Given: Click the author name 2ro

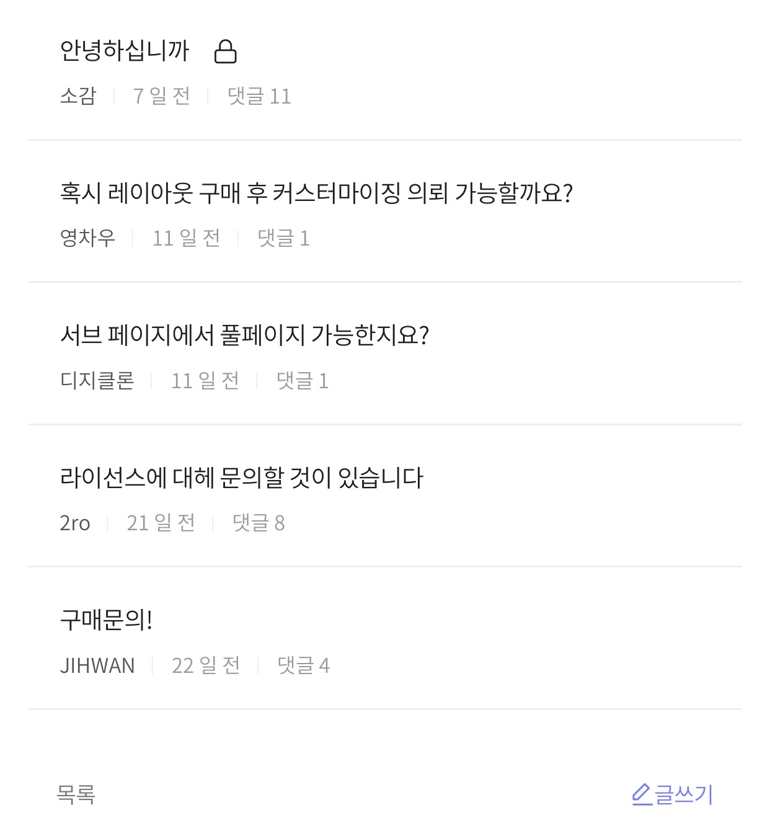Looking at the screenshot, I should 75,523.
